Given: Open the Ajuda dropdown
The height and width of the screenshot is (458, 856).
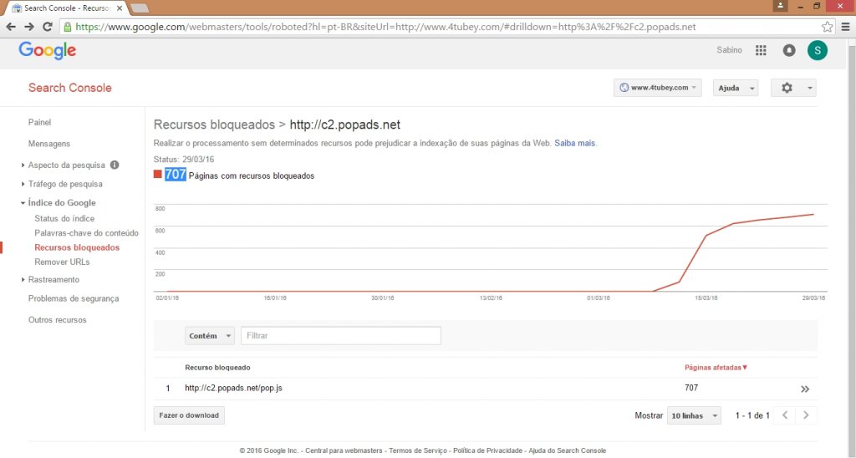Looking at the screenshot, I should 736,88.
